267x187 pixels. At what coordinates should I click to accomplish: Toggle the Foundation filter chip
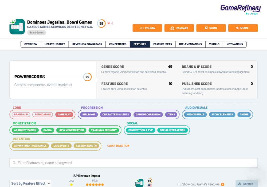[x=43, y=115]
